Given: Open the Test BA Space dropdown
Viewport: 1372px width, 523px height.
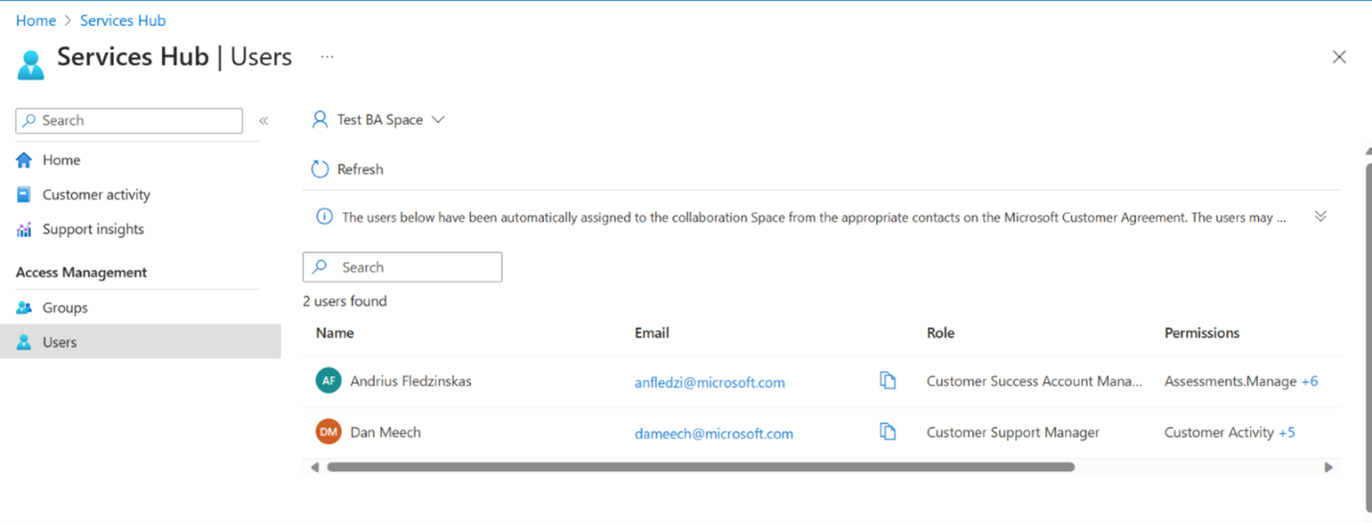Looking at the screenshot, I should [x=379, y=120].
